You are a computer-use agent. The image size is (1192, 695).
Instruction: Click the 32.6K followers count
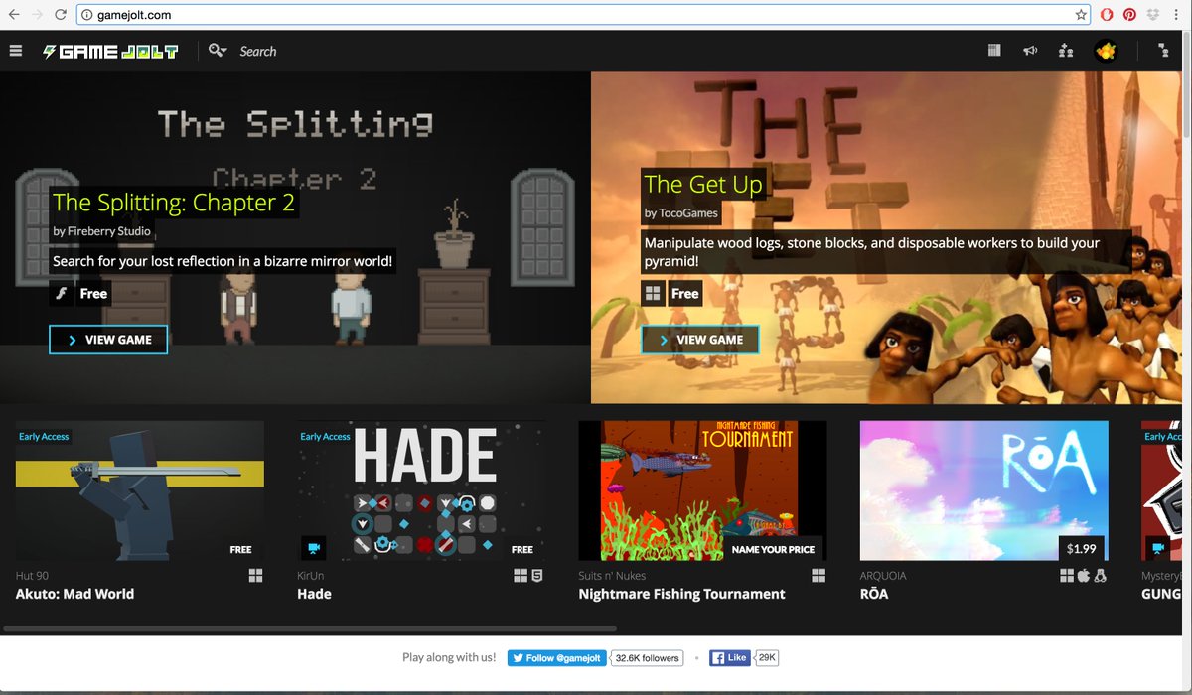(647, 658)
